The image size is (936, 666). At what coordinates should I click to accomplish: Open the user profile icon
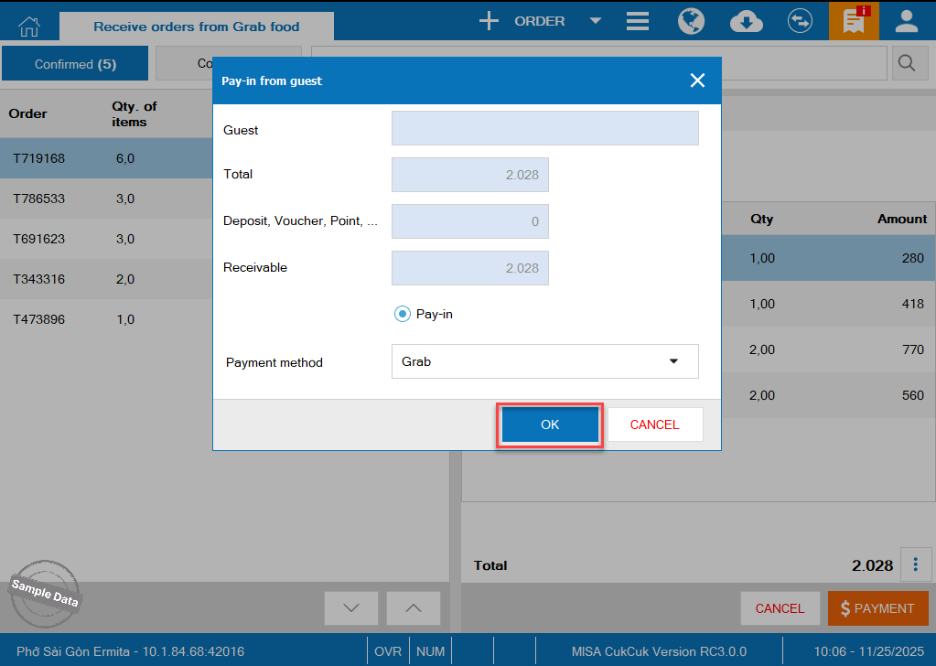click(x=907, y=21)
